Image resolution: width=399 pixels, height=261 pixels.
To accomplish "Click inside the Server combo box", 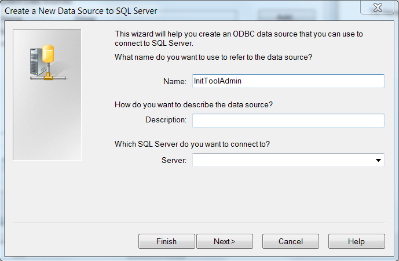I will coord(282,160).
